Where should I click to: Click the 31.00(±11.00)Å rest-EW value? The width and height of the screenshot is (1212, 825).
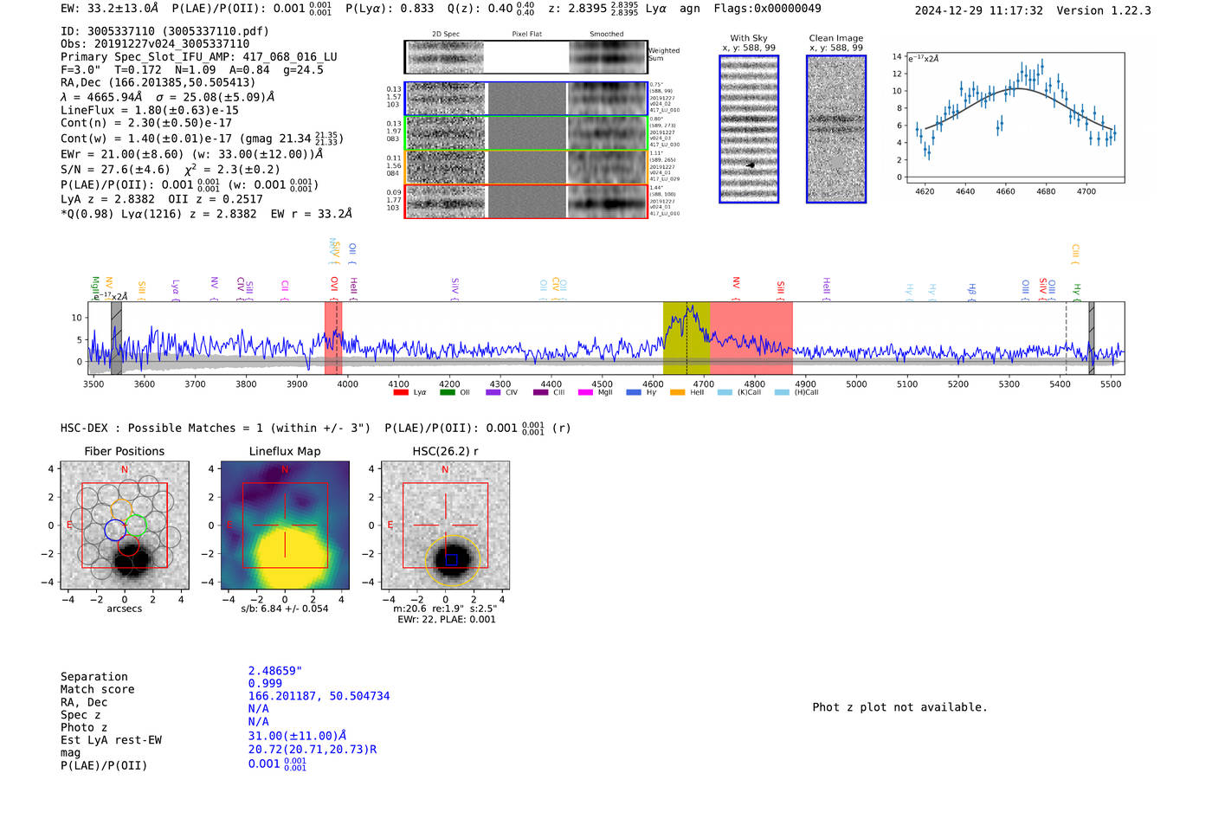297,736
